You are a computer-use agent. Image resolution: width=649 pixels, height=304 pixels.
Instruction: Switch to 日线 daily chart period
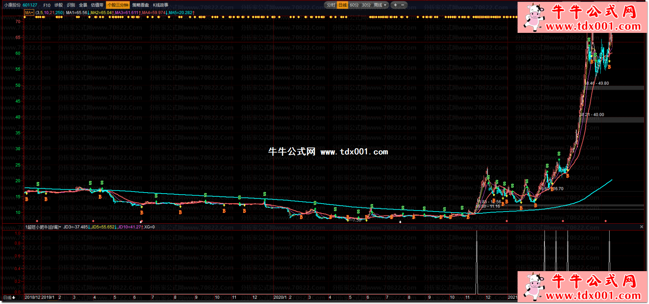coord(343,5)
